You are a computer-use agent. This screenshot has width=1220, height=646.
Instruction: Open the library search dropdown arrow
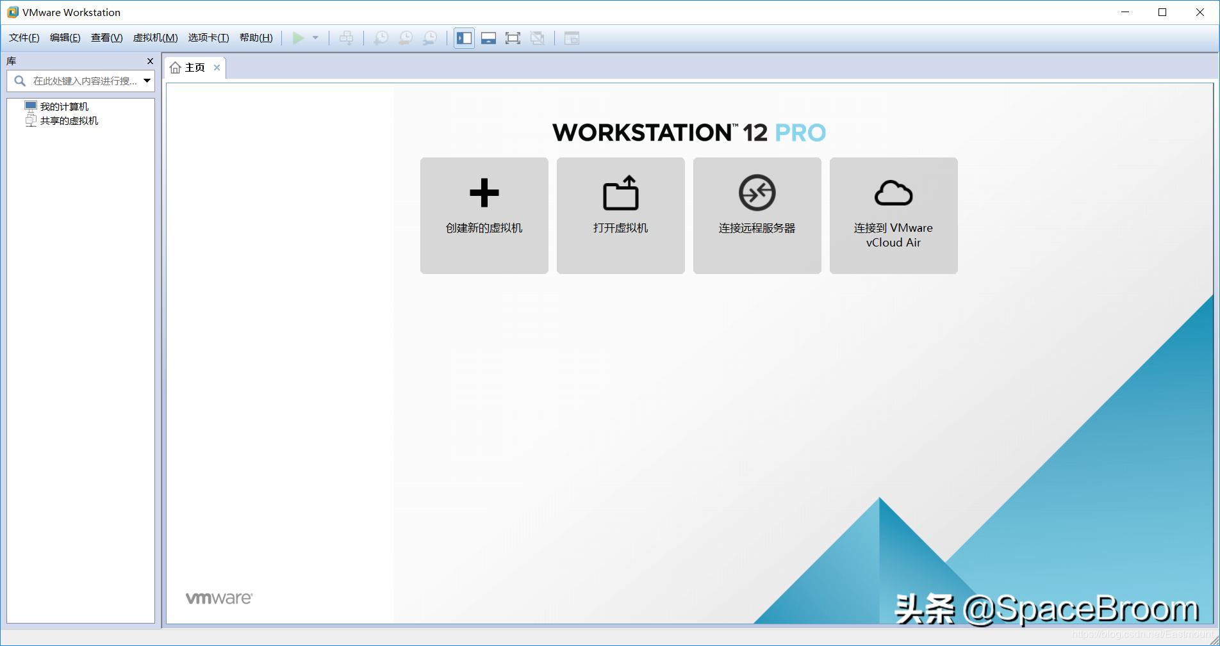click(146, 81)
